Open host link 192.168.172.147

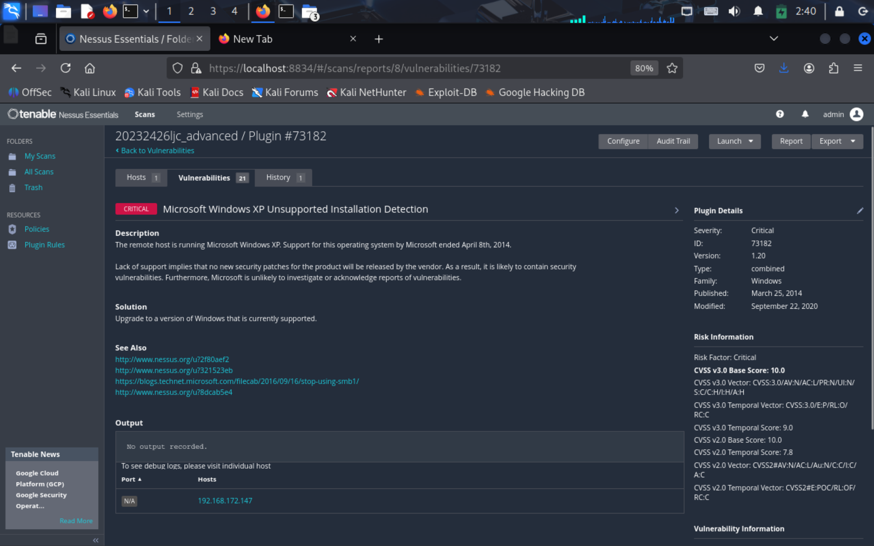pos(225,501)
